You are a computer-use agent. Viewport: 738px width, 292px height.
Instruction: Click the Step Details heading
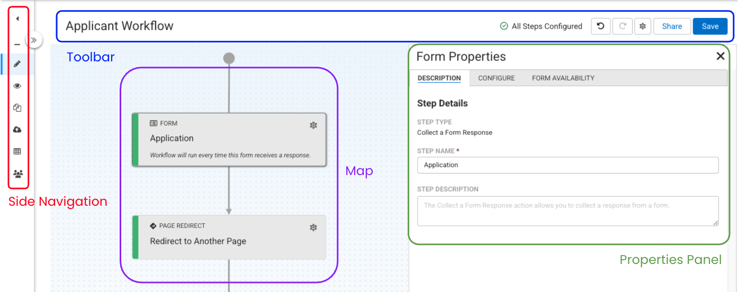[443, 103]
